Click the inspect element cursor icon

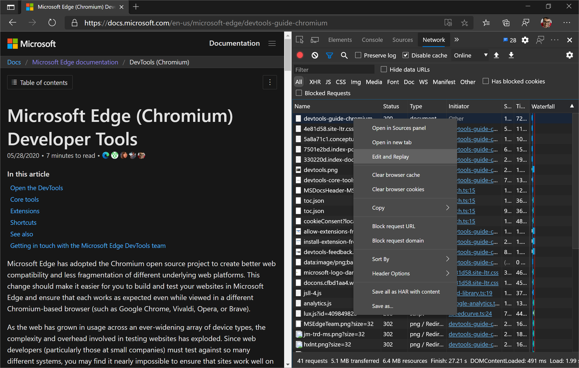[x=300, y=40]
